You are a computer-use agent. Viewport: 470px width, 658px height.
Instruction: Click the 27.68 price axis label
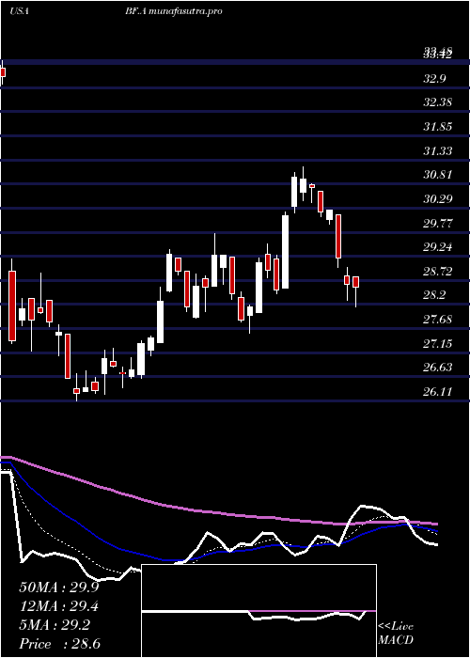pyautogui.click(x=437, y=320)
